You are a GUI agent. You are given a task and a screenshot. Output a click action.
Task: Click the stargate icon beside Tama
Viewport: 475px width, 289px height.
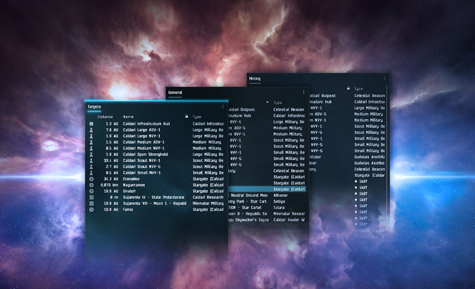(92, 209)
